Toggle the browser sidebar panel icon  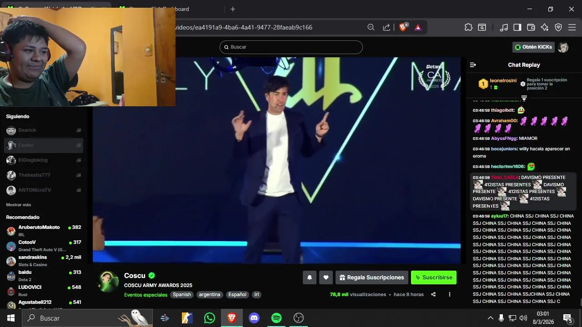click(x=517, y=27)
